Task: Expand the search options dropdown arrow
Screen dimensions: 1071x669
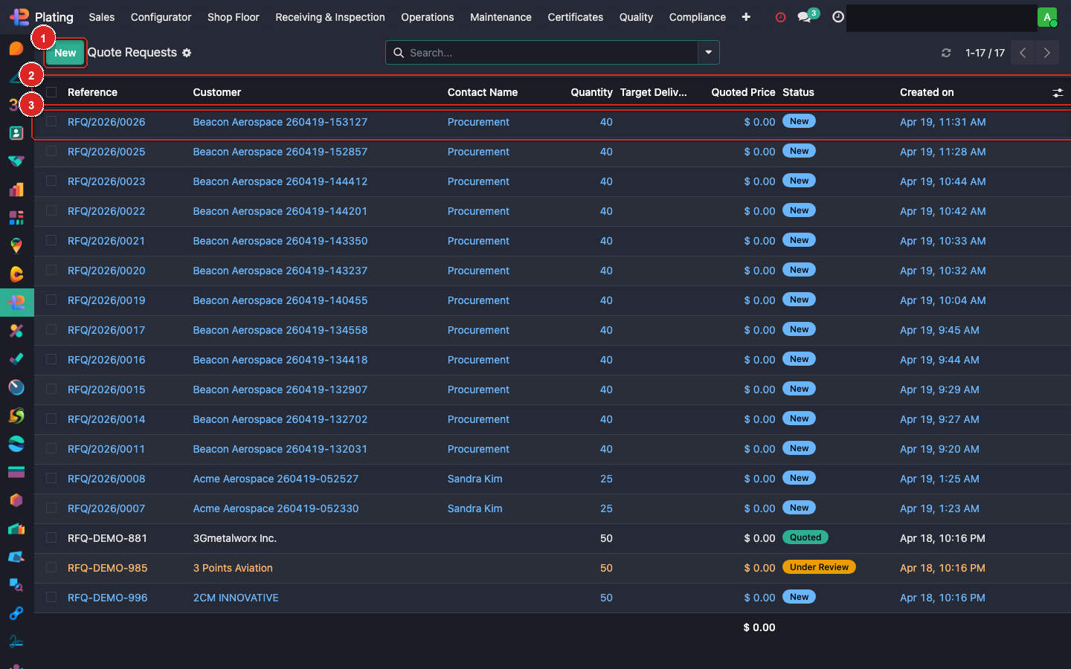Action: pyautogui.click(x=708, y=53)
